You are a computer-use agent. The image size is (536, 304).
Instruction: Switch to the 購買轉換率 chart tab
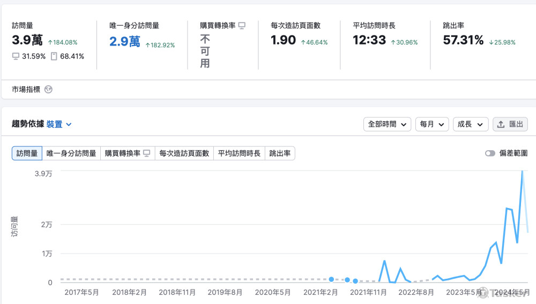pyautogui.click(x=127, y=153)
